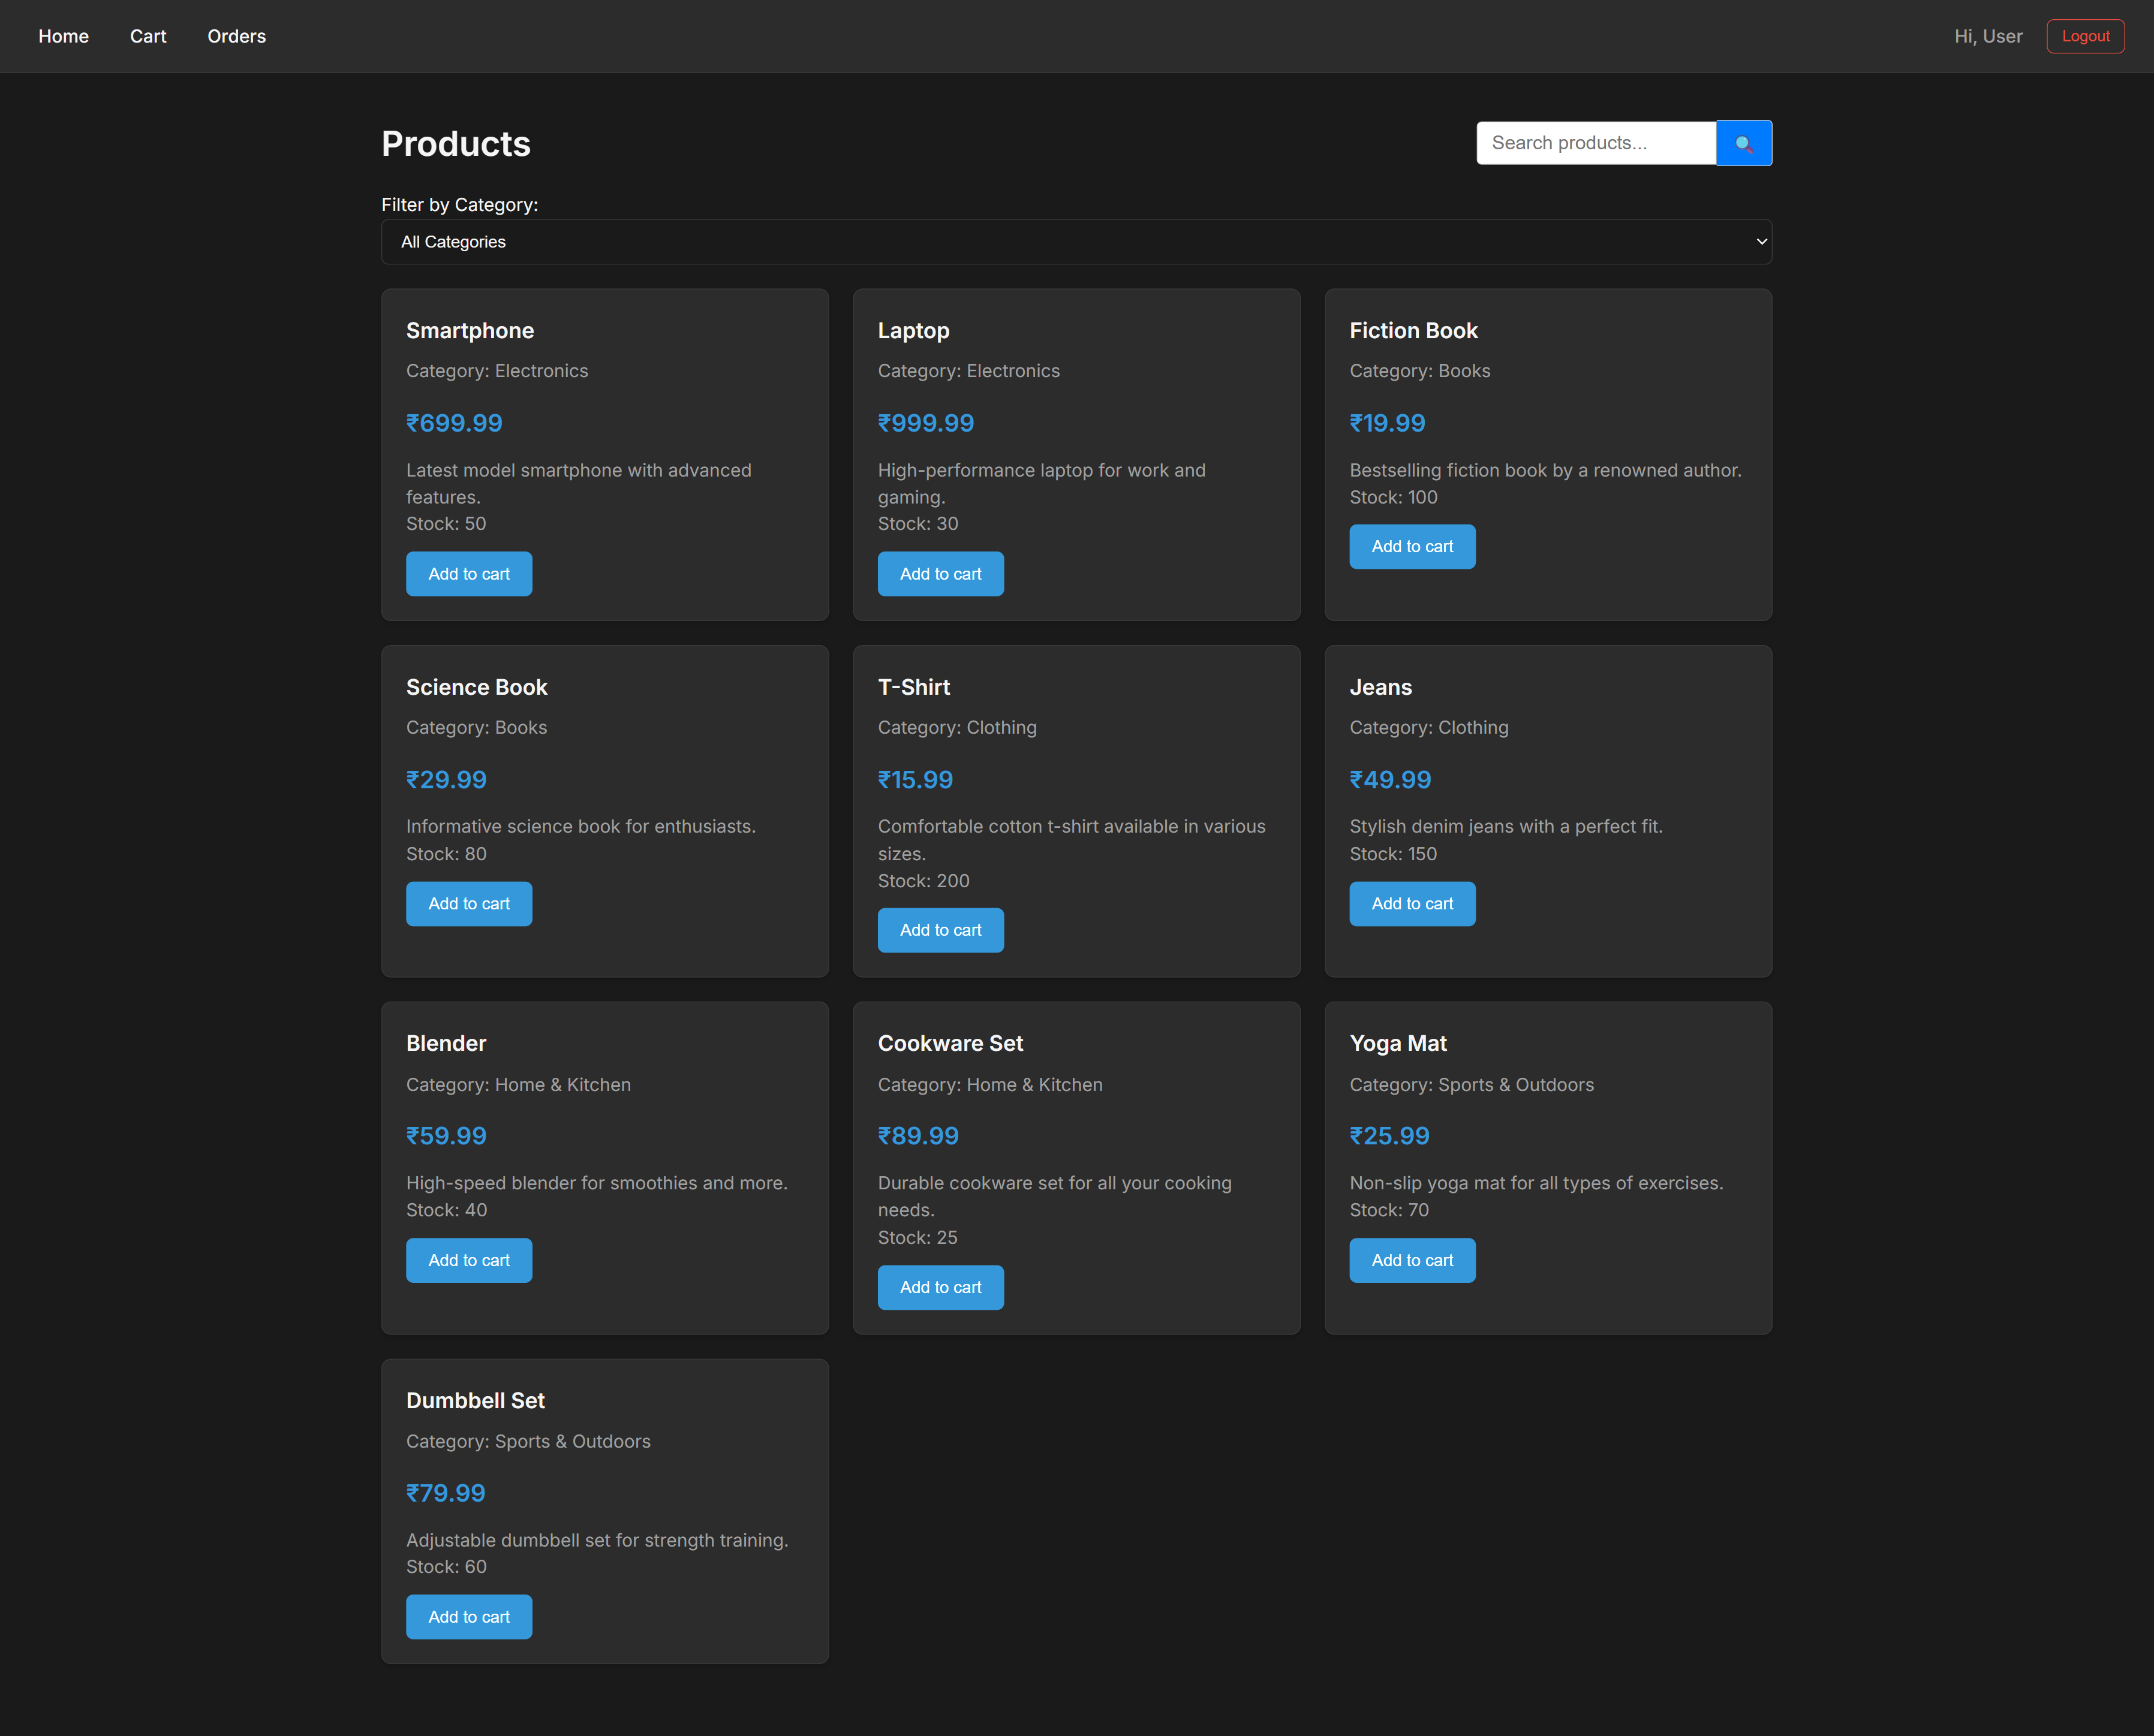Go to the Home menu item
Viewport: 2154px width, 1736px height.
63,36
